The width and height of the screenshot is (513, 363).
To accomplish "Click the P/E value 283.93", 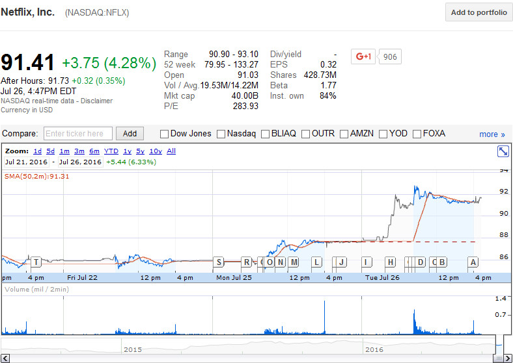I will [245, 106].
